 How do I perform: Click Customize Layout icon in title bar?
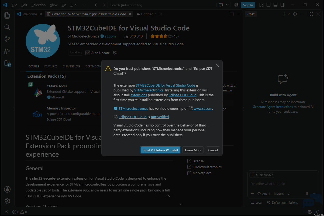261,5
